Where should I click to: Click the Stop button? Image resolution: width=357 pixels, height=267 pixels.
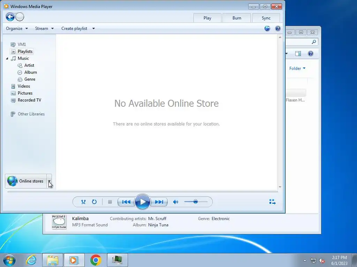pos(110,202)
